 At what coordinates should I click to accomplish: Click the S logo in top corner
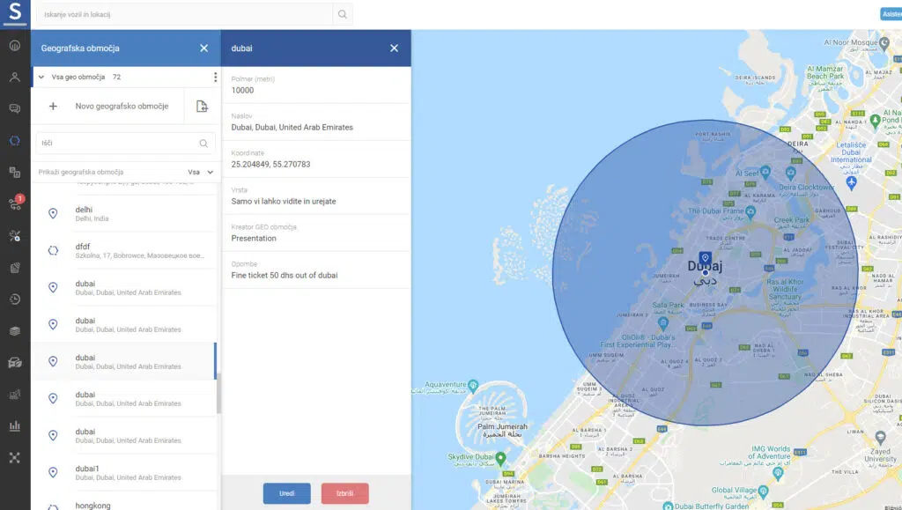pos(15,12)
